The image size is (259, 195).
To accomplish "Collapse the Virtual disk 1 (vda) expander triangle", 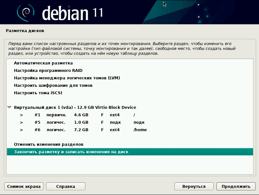I will point(9,108).
